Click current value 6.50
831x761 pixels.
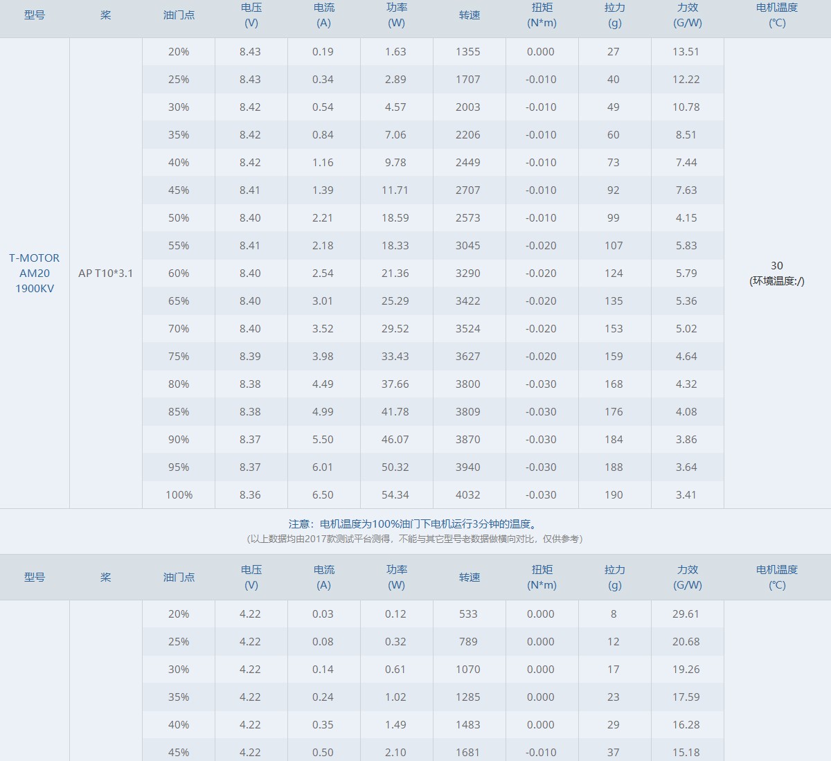323,494
